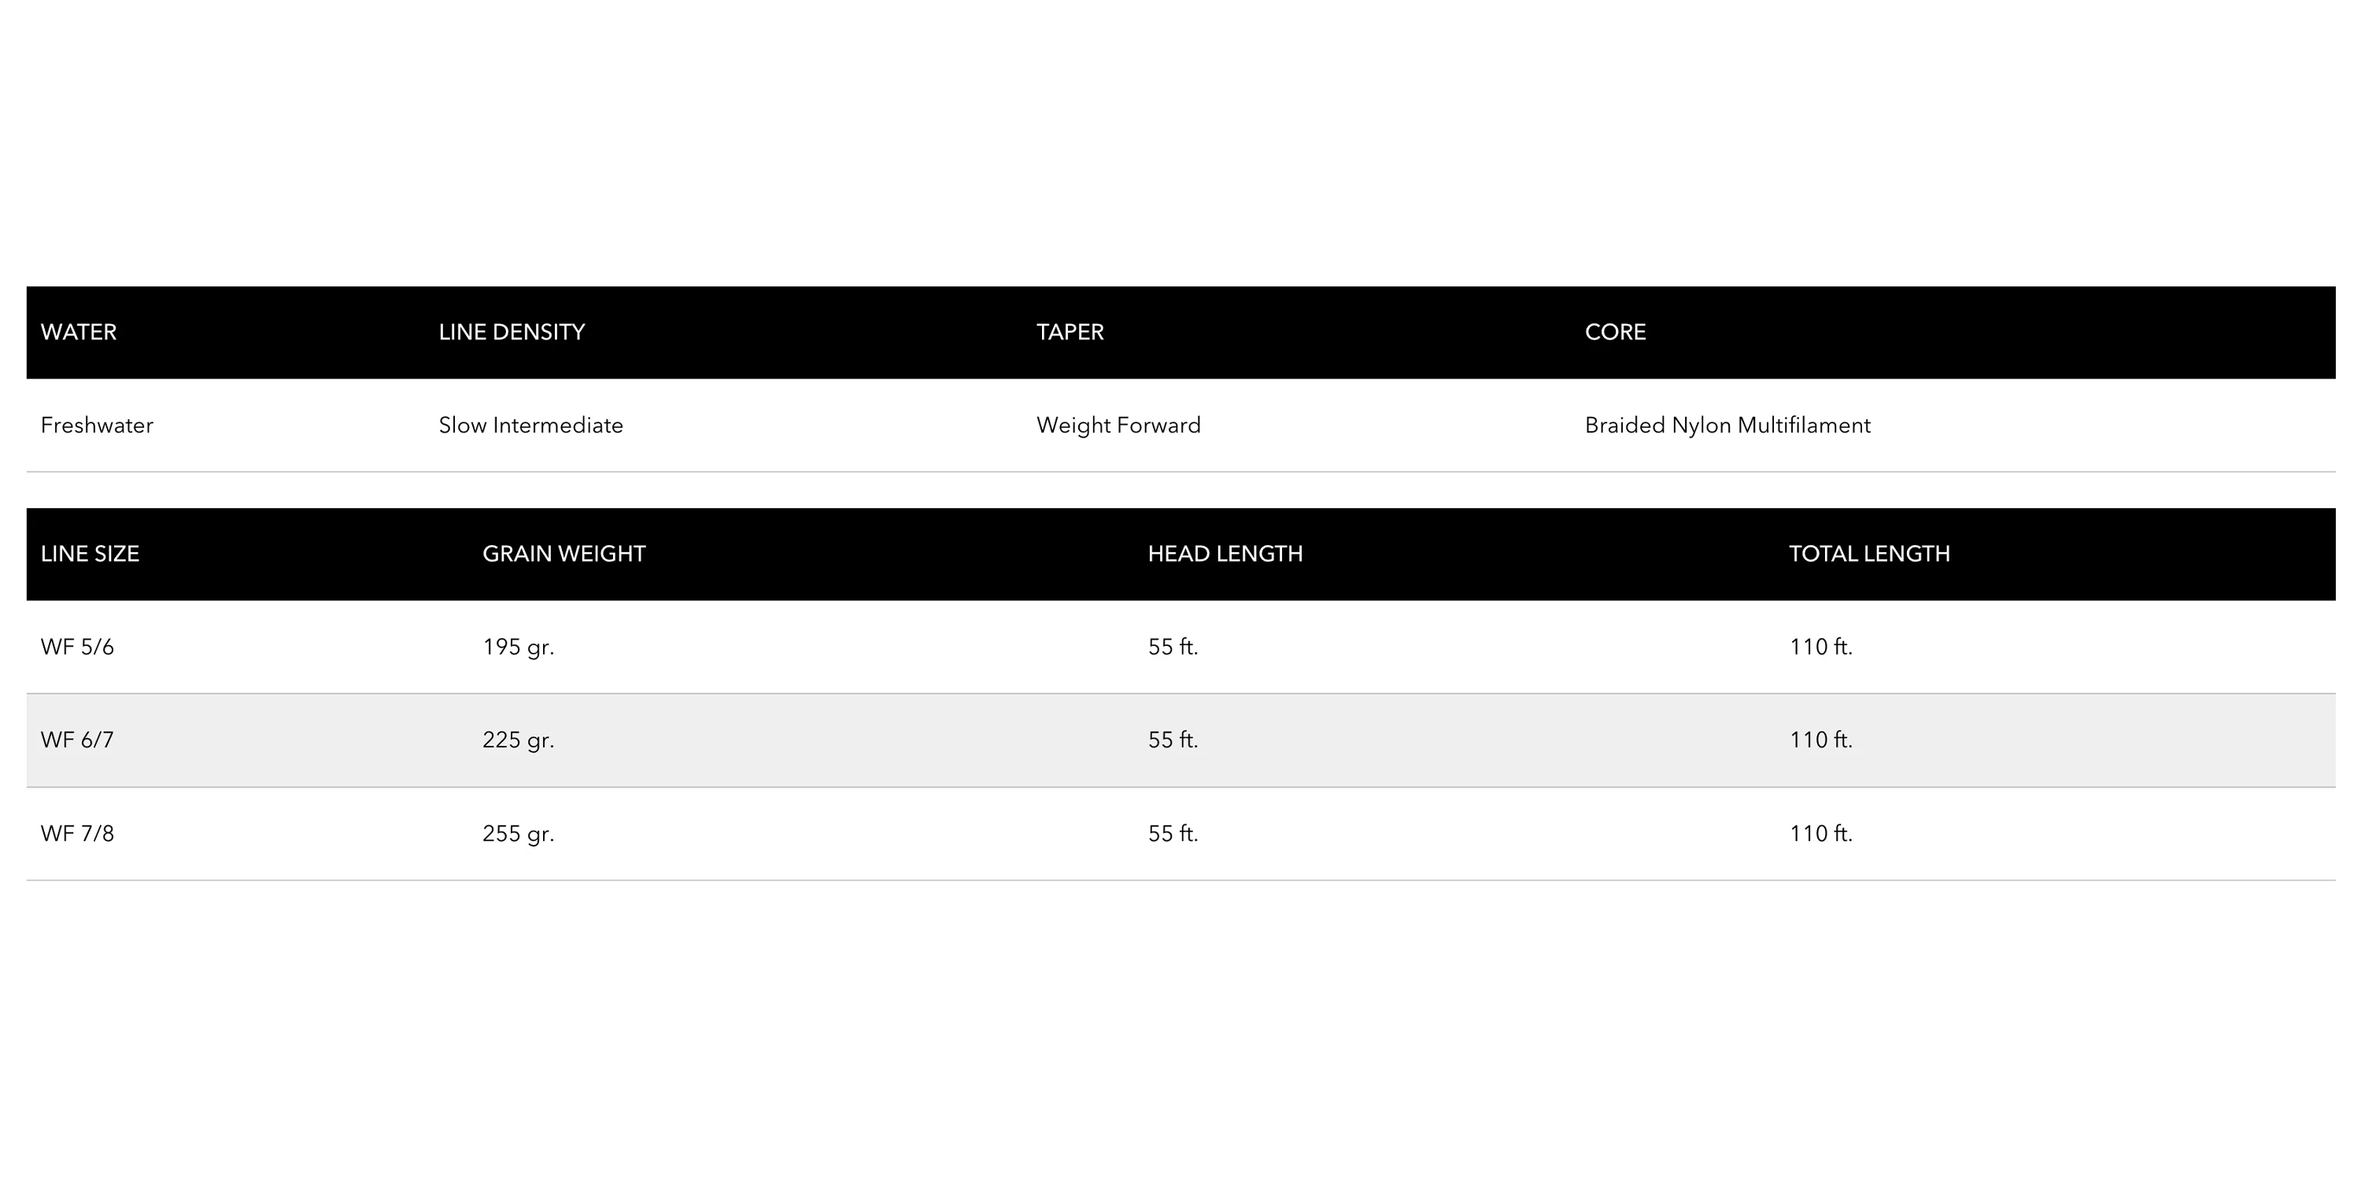Click the WF 7/8 row label
The image size is (2361, 1180).
(x=77, y=834)
